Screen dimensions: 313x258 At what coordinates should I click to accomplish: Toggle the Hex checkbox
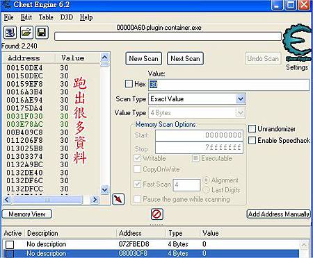point(129,84)
